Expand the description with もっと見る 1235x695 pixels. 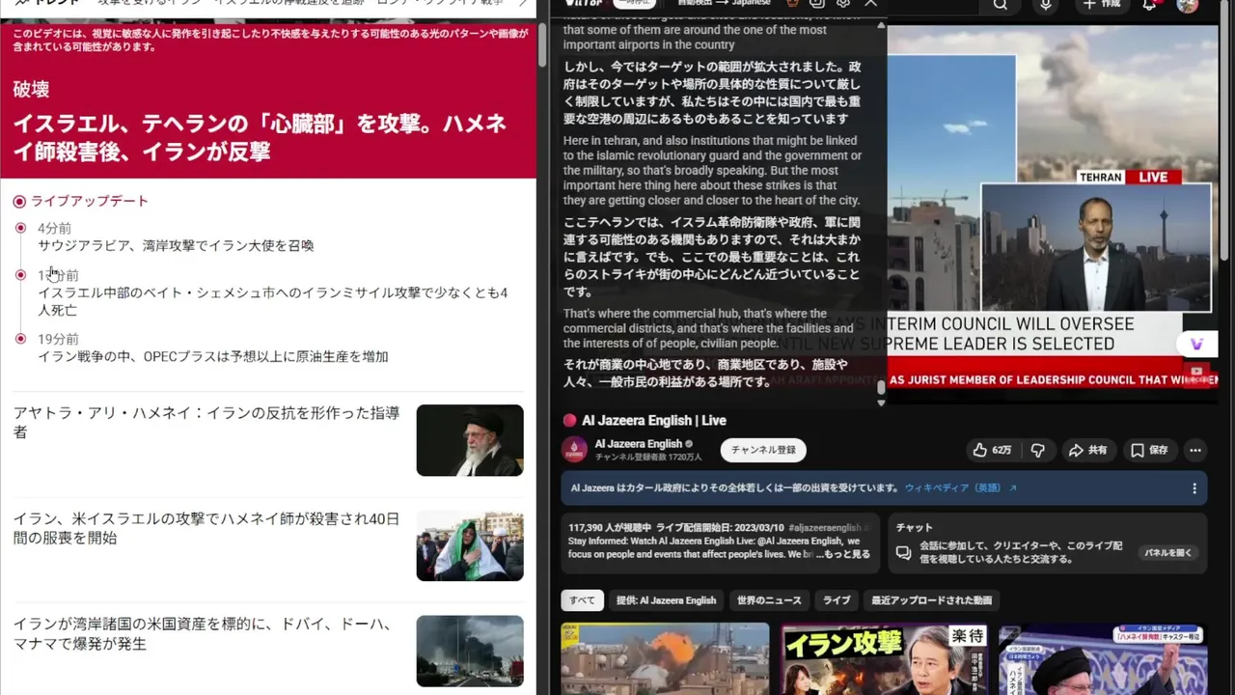coord(845,554)
